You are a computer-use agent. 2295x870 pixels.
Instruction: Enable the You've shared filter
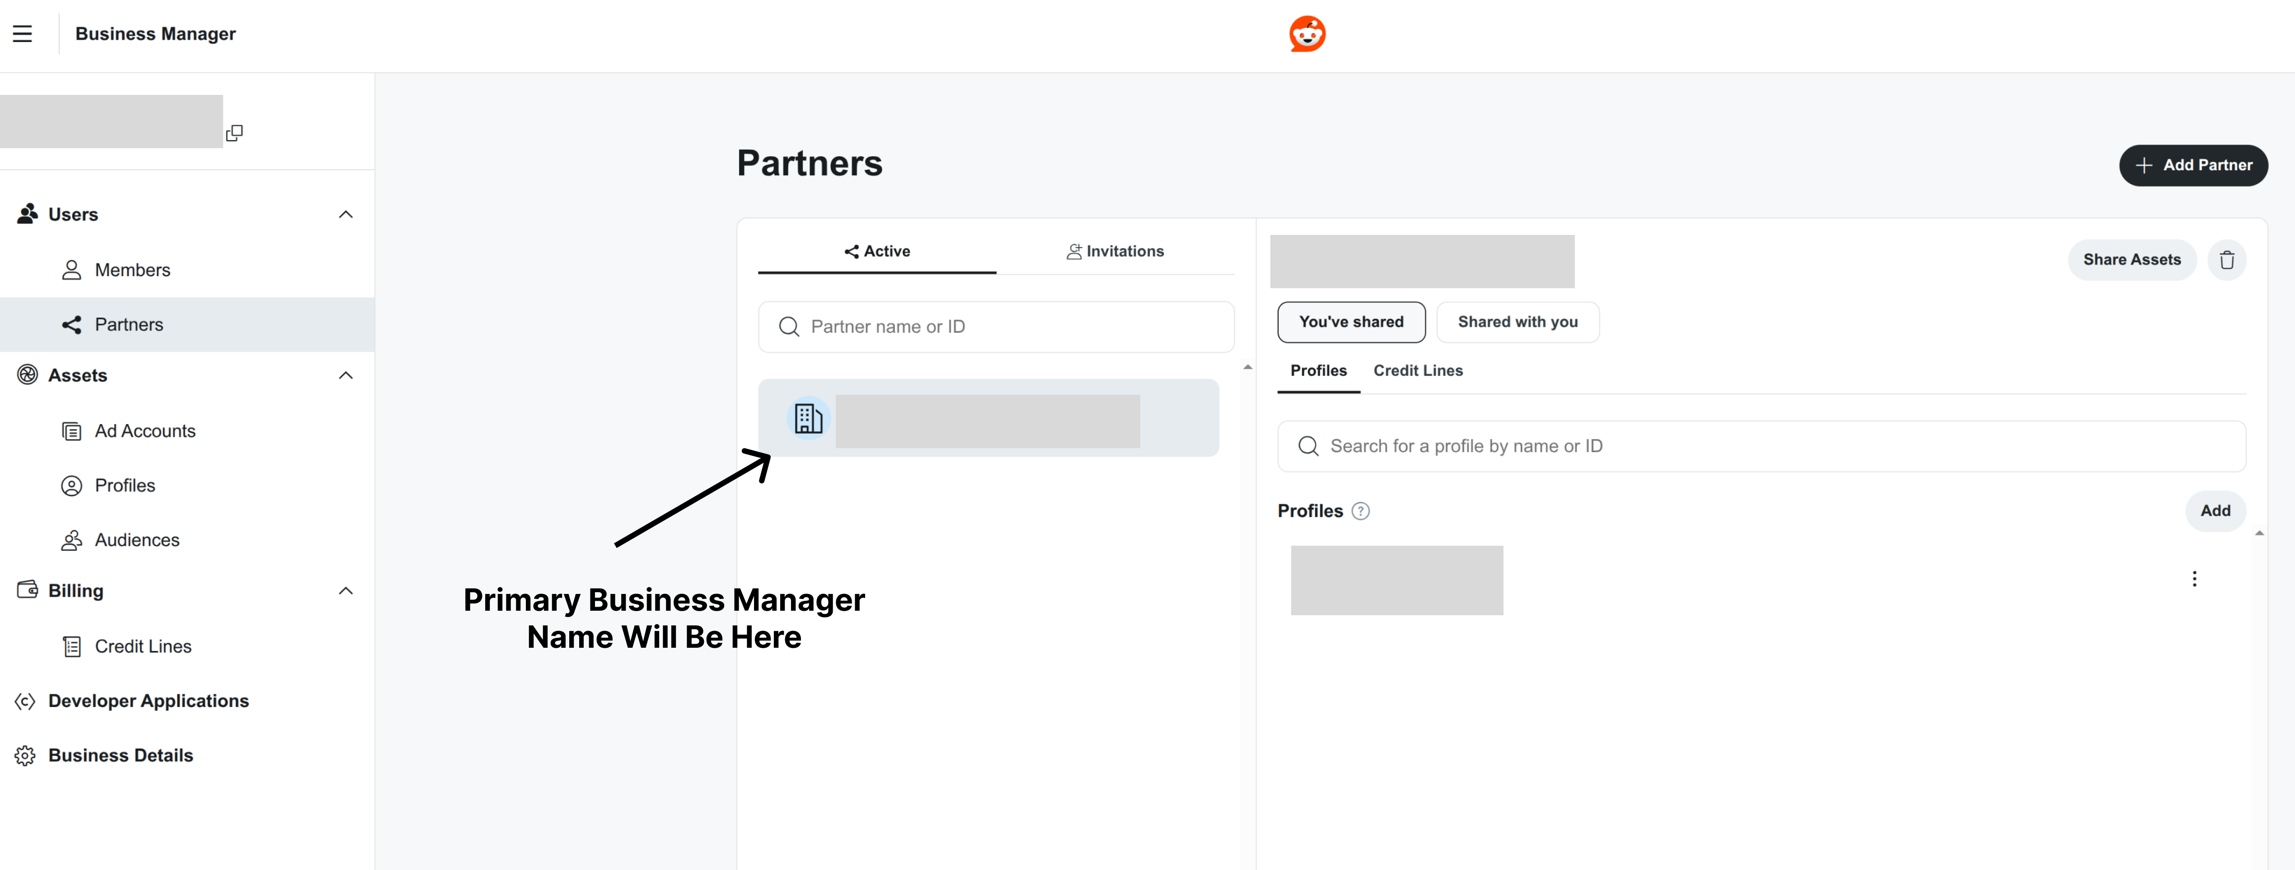click(x=1351, y=322)
